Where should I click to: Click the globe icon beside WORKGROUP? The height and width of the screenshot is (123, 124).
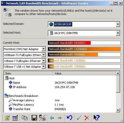click(51, 24)
